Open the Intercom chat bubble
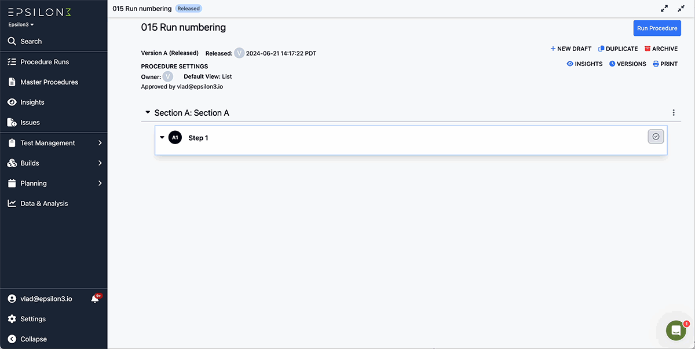The height and width of the screenshot is (349, 695). click(675, 330)
